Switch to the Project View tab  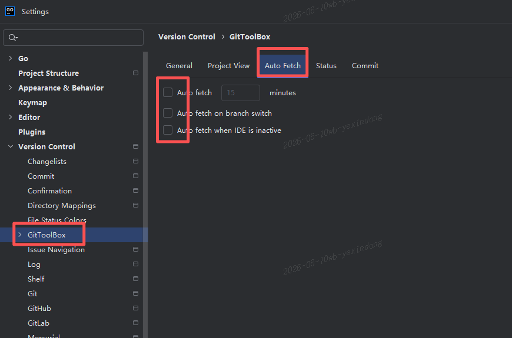[228, 66]
